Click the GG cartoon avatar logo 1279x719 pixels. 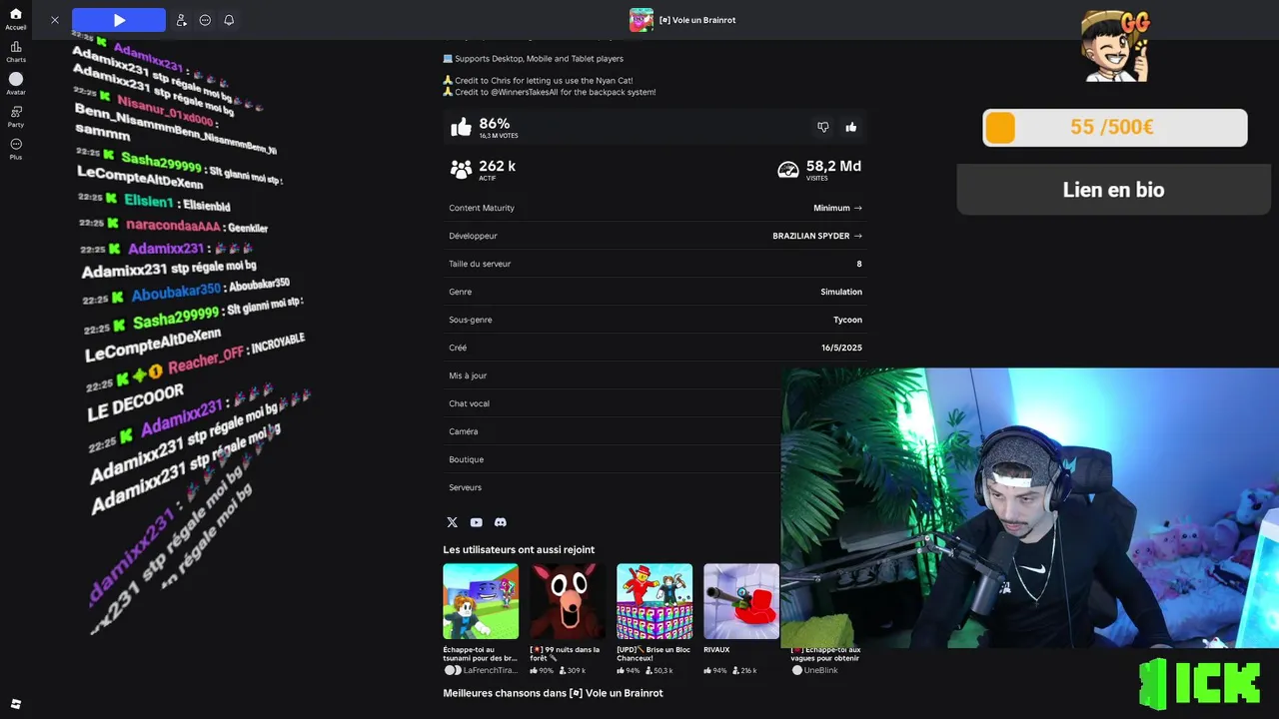click(x=1115, y=46)
